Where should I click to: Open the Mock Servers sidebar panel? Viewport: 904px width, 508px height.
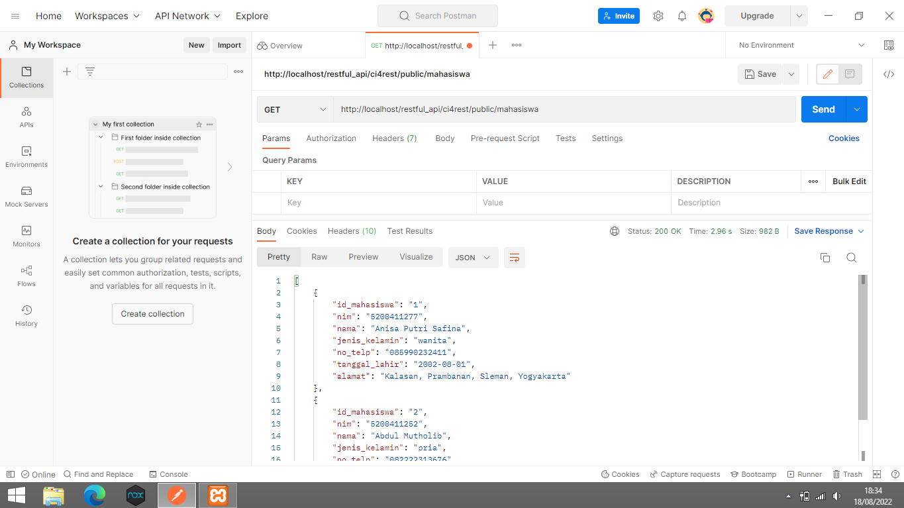pyautogui.click(x=26, y=197)
